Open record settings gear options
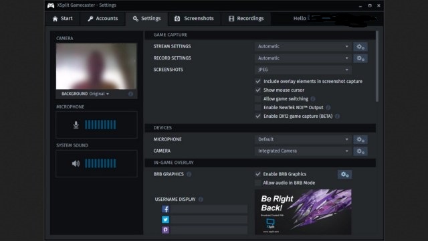The width and height of the screenshot is (428, 241). point(360,58)
